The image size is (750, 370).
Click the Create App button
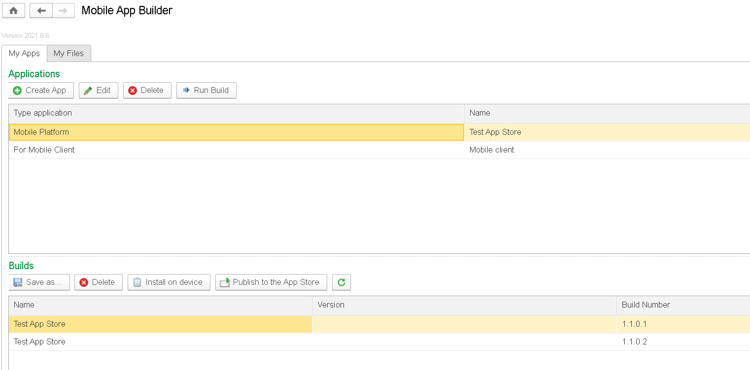coord(40,91)
